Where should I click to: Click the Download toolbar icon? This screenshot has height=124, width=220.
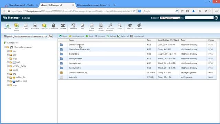point(54,26)
